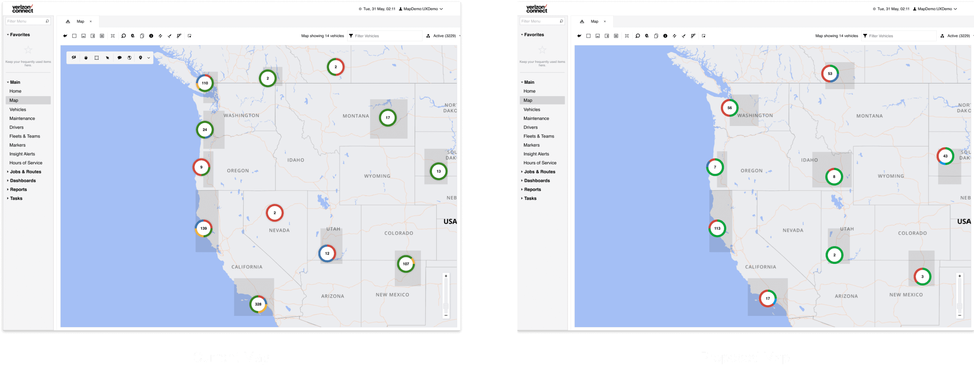Toggle the hide eye-slash icon on map toolbar

74,58
